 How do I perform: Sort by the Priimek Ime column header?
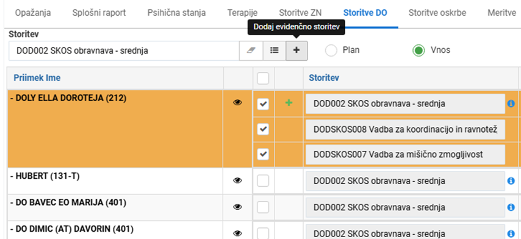pos(37,78)
